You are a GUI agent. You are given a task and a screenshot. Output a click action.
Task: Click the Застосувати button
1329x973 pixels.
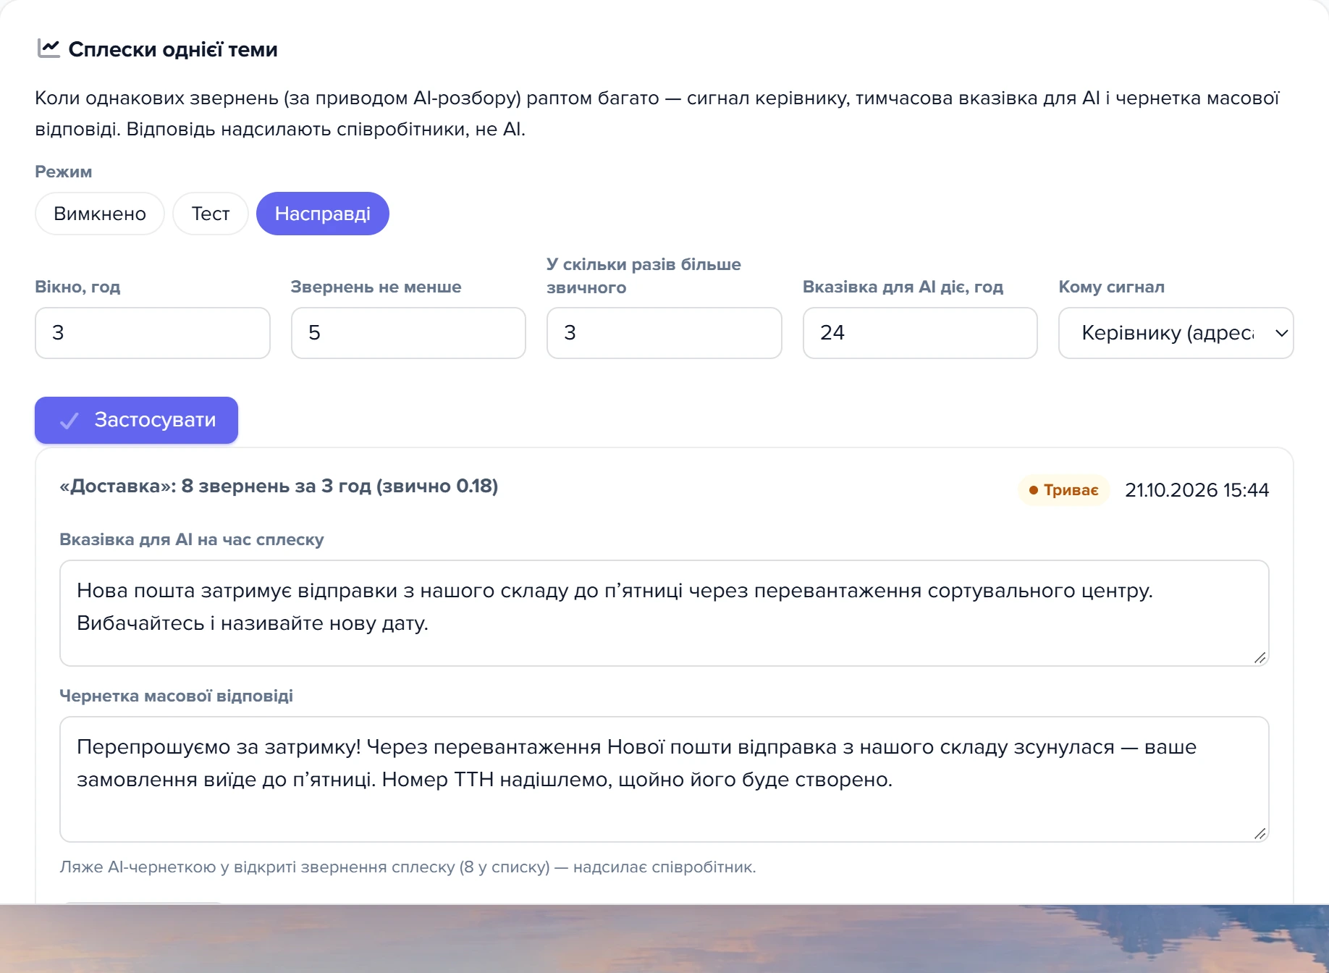point(136,420)
